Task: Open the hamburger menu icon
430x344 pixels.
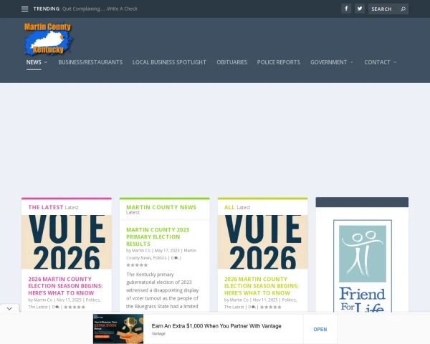Action: coord(24,9)
